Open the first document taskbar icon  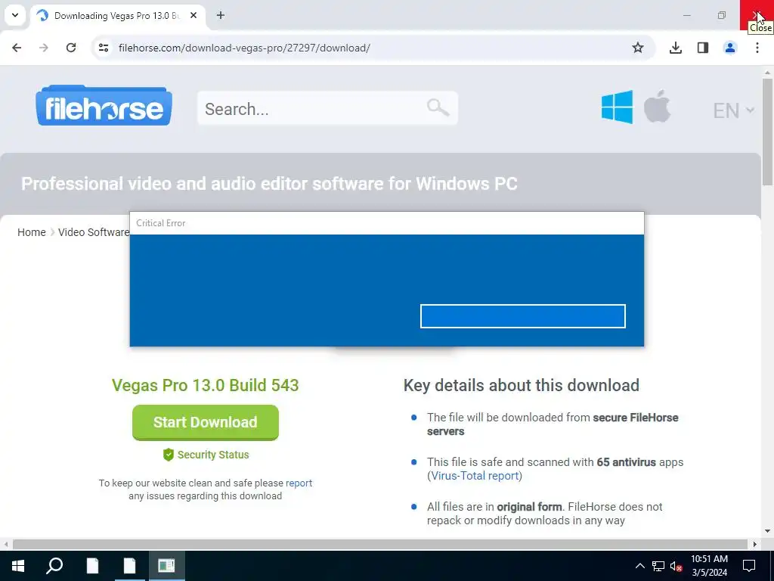[92, 566]
